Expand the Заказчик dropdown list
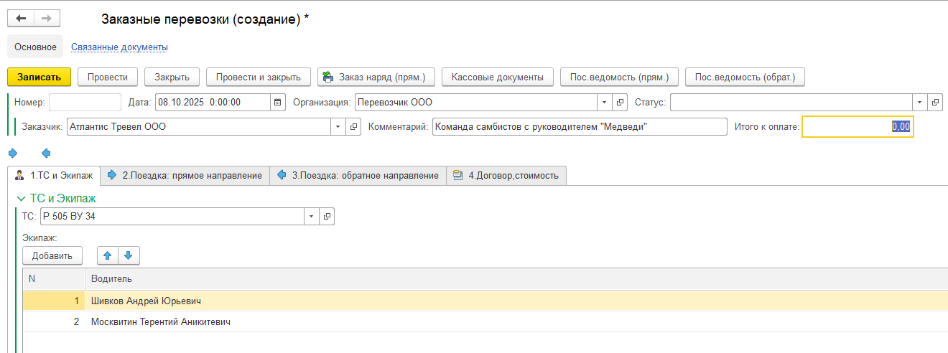This screenshot has height=353, width=948. coord(338,127)
